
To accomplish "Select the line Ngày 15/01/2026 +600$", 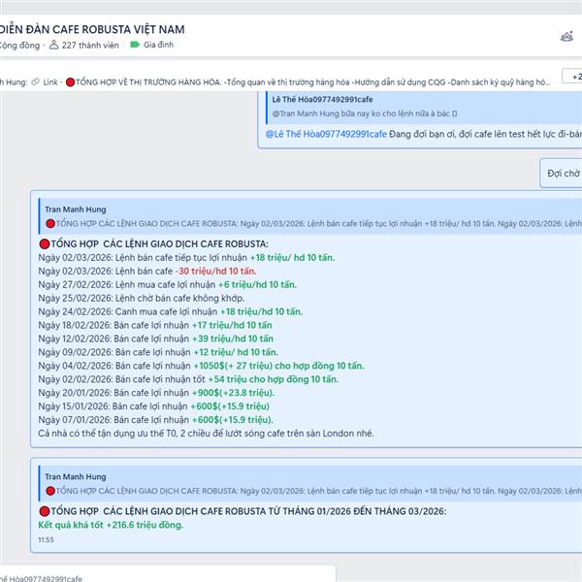I will 154,406.
